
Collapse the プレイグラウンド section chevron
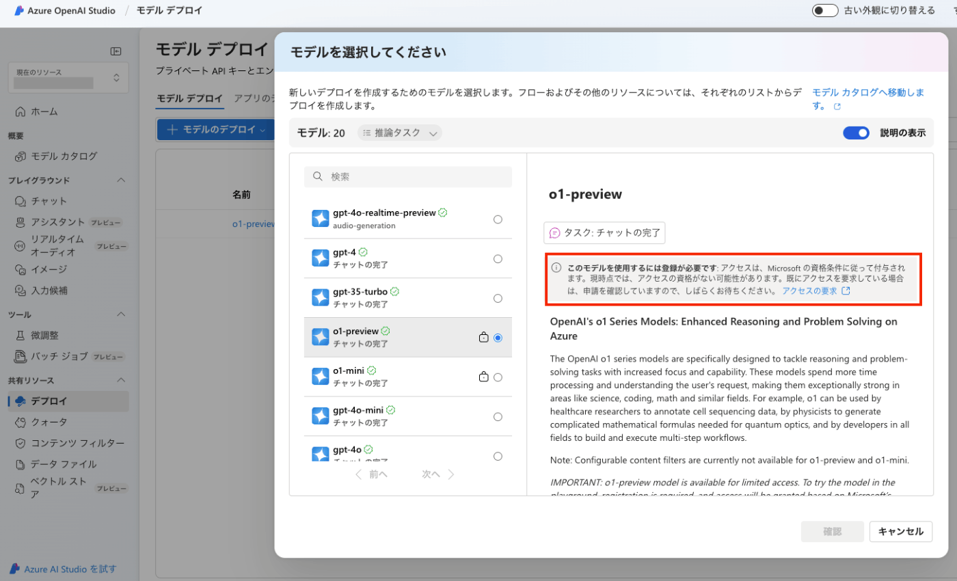pos(121,180)
